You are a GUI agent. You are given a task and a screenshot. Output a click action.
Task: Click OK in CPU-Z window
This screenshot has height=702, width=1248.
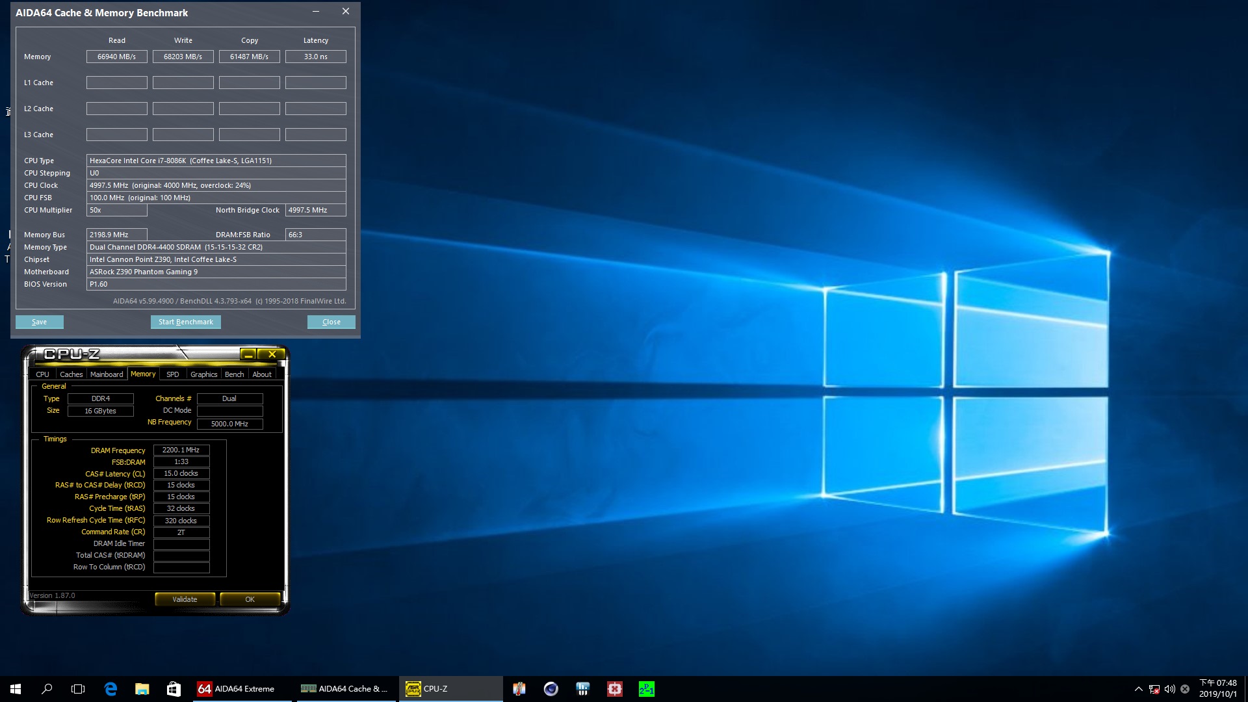click(250, 599)
